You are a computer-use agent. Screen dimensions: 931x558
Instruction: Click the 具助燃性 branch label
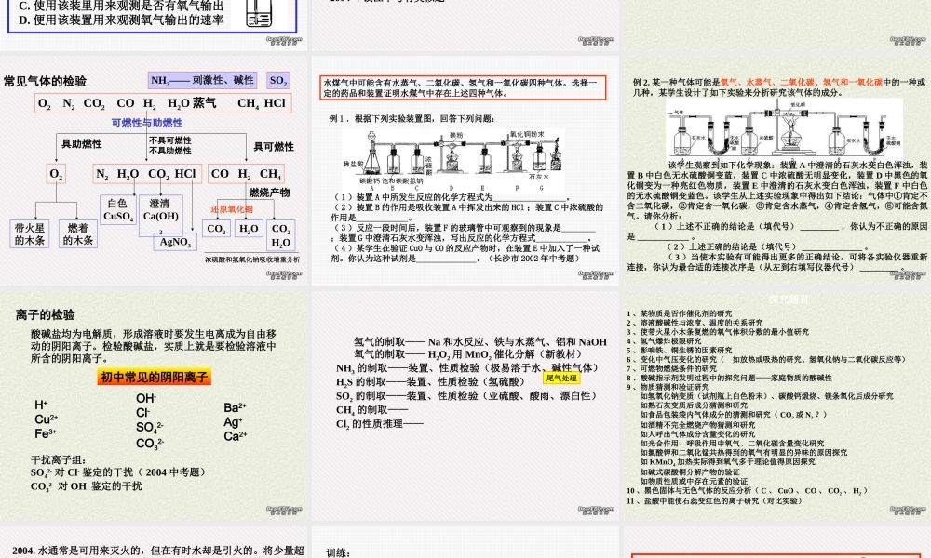point(81,143)
